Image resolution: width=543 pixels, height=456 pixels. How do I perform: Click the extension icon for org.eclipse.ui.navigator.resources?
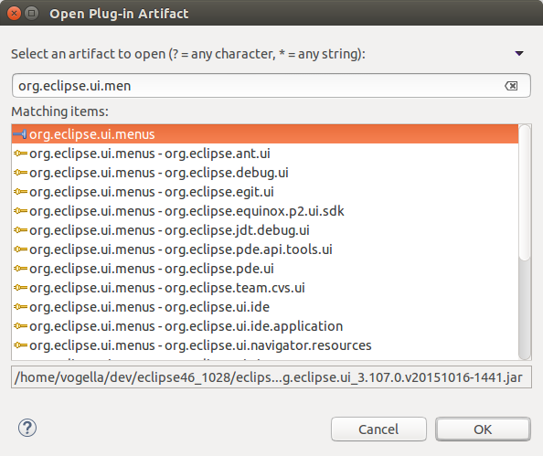(20, 345)
